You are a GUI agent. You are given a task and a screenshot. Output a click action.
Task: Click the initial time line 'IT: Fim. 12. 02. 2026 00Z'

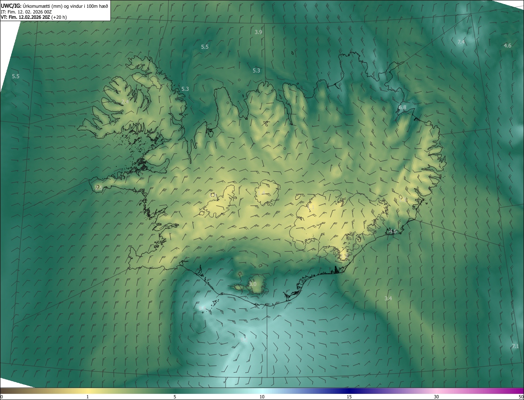pos(26,11)
